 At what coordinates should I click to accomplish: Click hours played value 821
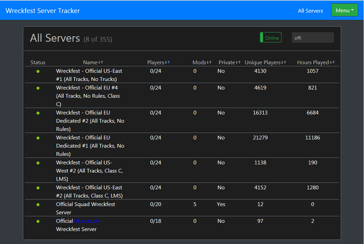point(313,88)
